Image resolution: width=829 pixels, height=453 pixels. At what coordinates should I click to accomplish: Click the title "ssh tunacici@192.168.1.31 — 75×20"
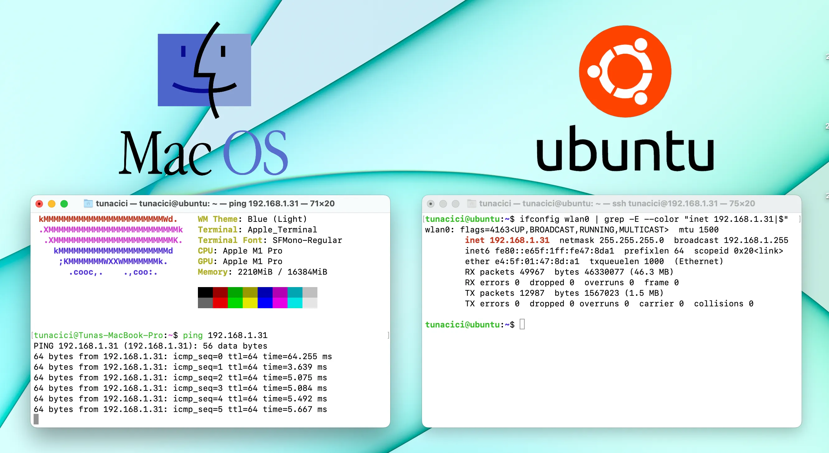pos(684,204)
